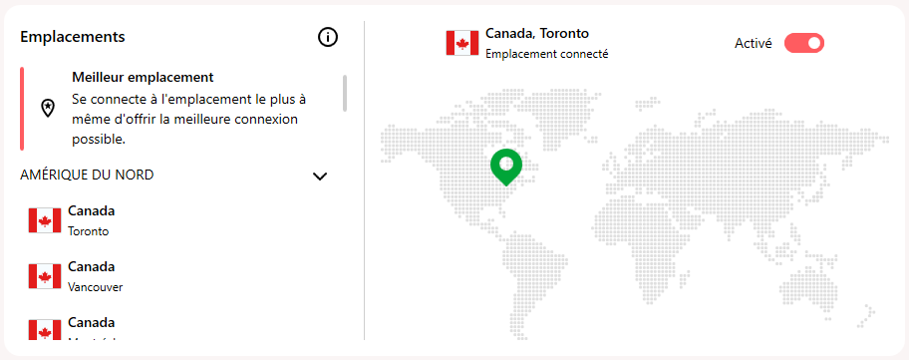Click the green location pin on map
Viewport: 909px width, 360px height.
(x=506, y=167)
